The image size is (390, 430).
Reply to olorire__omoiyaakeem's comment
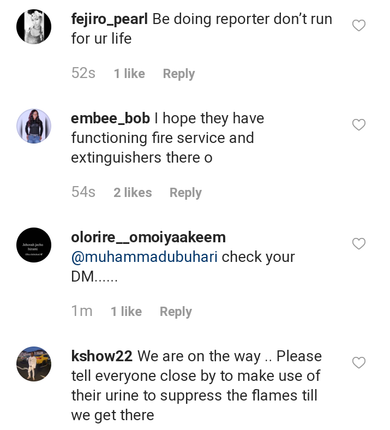[x=176, y=312]
